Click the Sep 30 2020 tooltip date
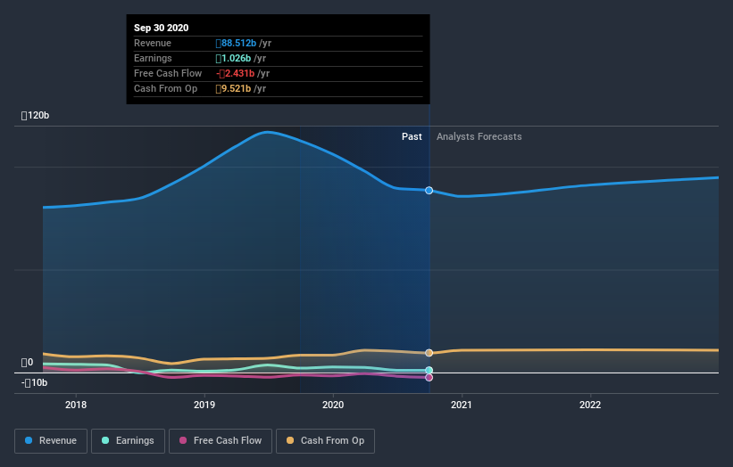Viewport: 733px width, 467px height. click(x=162, y=28)
